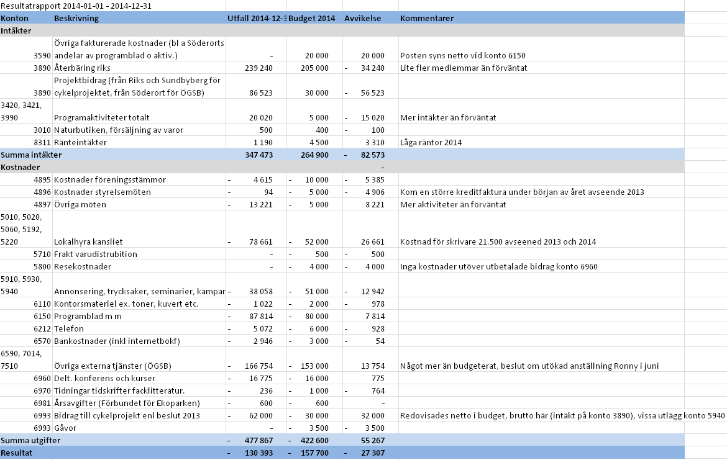
Task: Click comment 'Posten syns netto vid konto 6150'
Action: (x=463, y=56)
